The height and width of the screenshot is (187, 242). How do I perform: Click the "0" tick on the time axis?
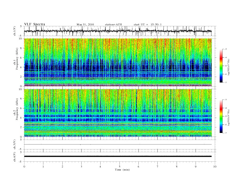click(24, 167)
